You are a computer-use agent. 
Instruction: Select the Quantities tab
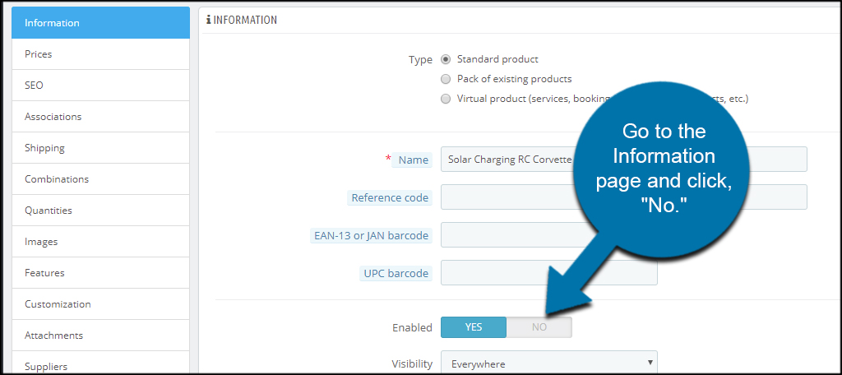[100, 211]
